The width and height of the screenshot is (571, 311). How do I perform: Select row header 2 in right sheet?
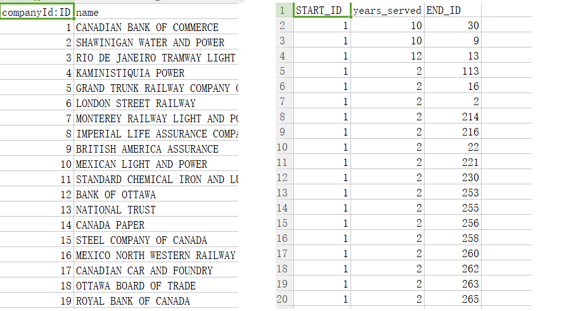tap(285, 25)
